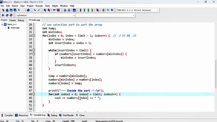Viewport: 217px width, 122px height.
Task: Click the Undo arrow icon
Action: click(x=35, y=10)
